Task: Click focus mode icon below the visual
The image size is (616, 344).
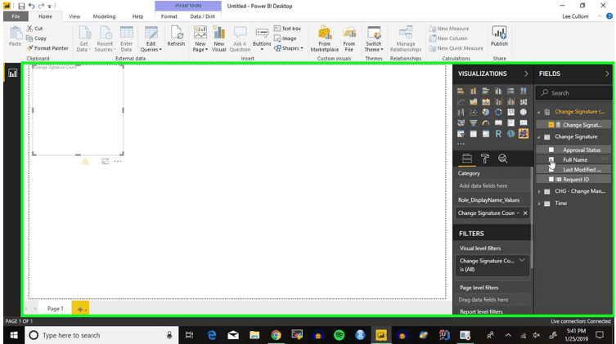Action: (105, 161)
